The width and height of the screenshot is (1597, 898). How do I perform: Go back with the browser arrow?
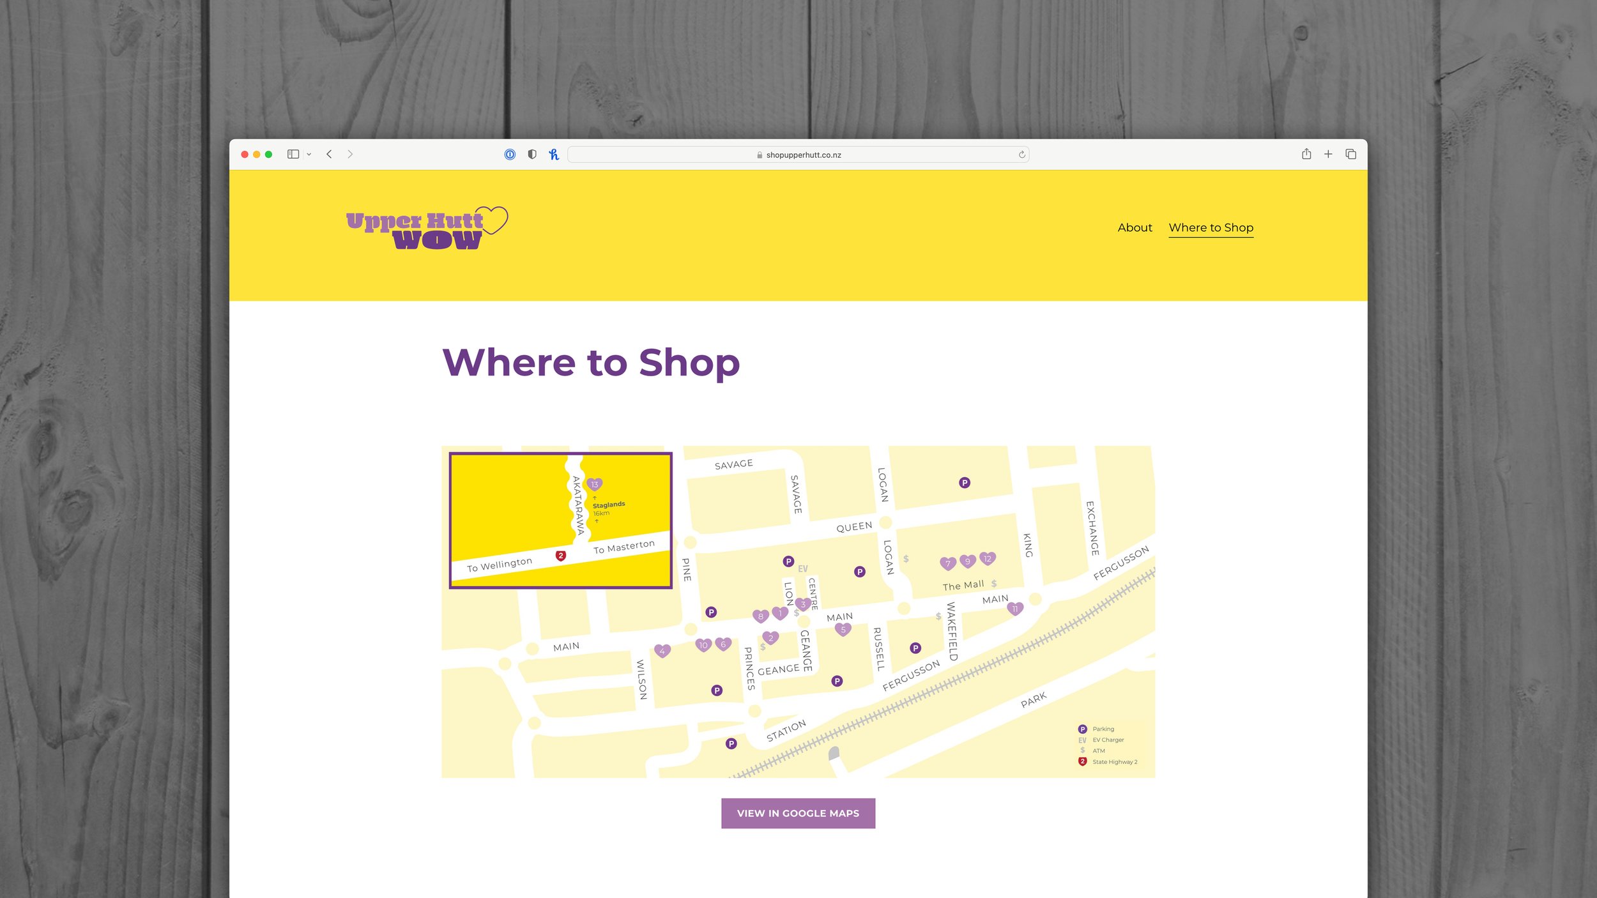(329, 154)
